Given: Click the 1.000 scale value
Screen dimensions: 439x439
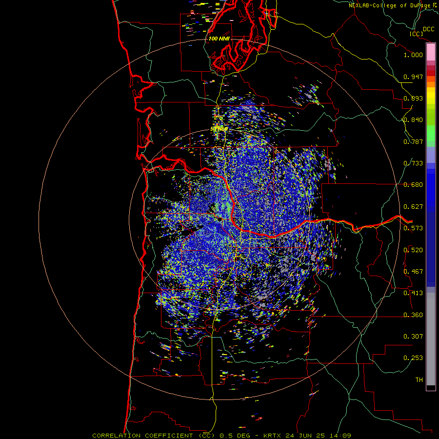Looking at the screenshot, I should coord(413,55).
